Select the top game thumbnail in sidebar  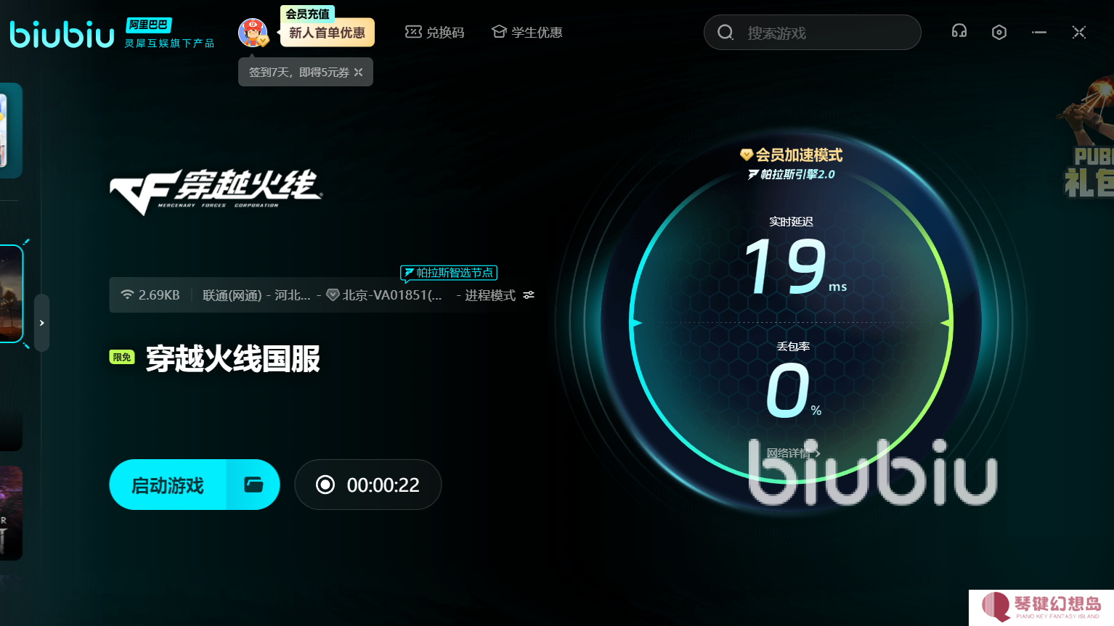(x=10, y=131)
